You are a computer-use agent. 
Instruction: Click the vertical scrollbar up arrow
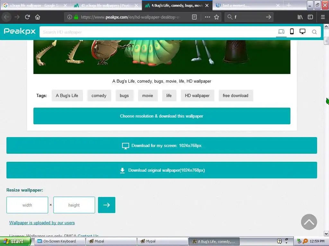click(326, 26)
